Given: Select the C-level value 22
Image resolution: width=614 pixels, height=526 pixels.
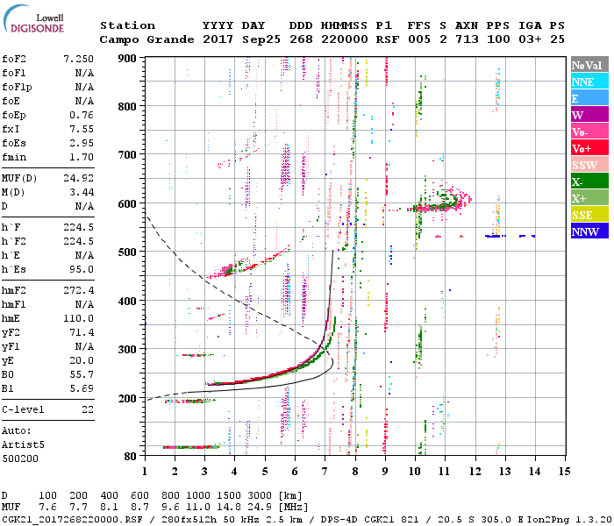Looking at the screenshot, I should click(x=88, y=410).
